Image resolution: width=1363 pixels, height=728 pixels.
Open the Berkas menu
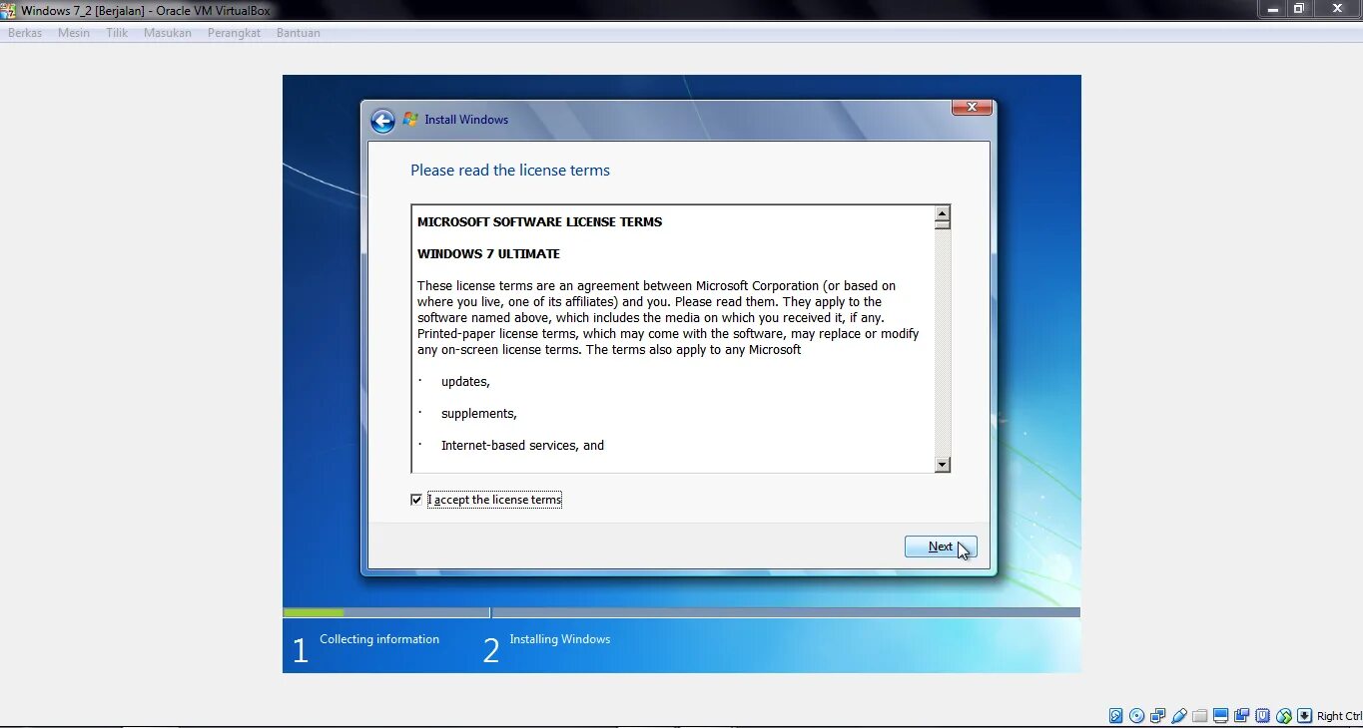click(x=25, y=33)
